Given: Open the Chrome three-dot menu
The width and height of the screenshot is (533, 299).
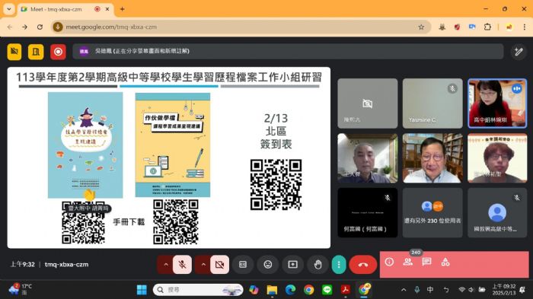Looking at the screenshot, I should (x=524, y=27).
